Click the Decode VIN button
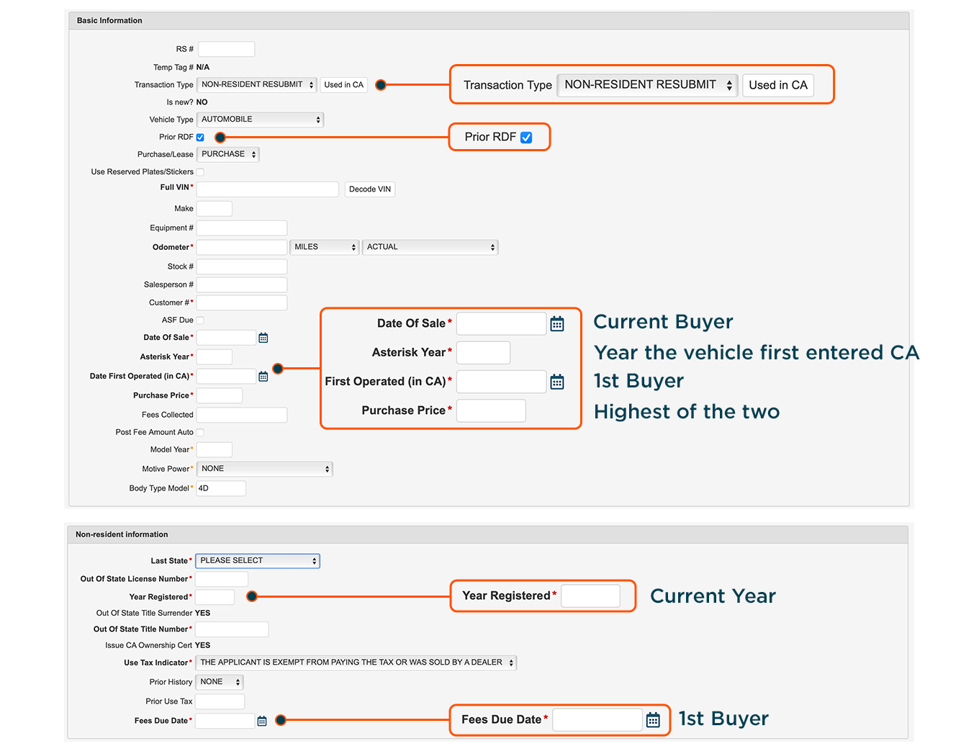 (370, 189)
